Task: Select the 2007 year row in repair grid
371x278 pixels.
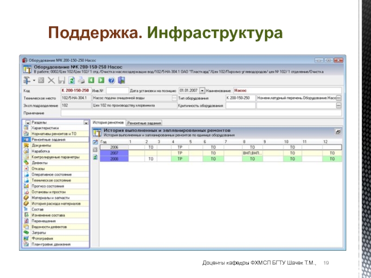Action: [114, 153]
